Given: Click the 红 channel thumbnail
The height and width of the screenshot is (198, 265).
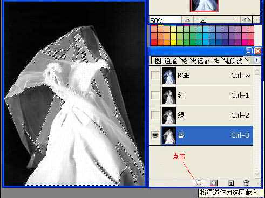Looking at the screenshot, I should point(169,95).
